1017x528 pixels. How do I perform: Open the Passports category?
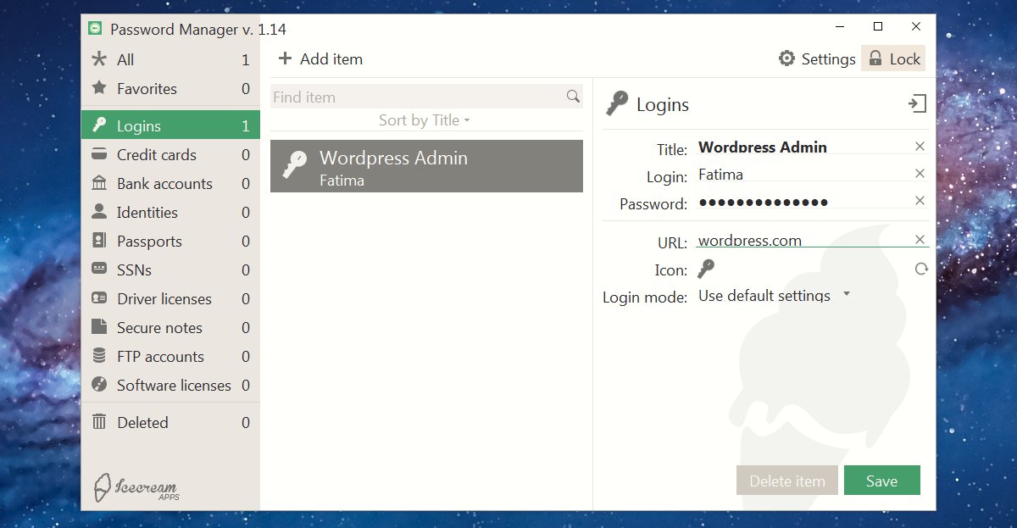coord(170,242)
